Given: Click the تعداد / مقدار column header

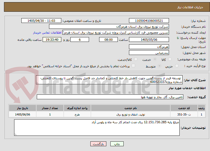Looking at the screenshot, I should 50,108.
